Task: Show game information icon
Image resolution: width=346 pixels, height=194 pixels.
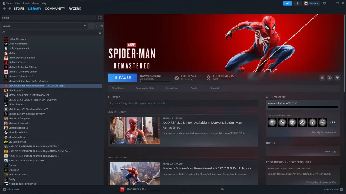Action: tap(330, 78)
